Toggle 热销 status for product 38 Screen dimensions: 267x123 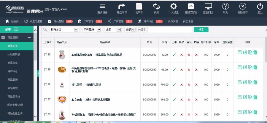click(196, 85)
